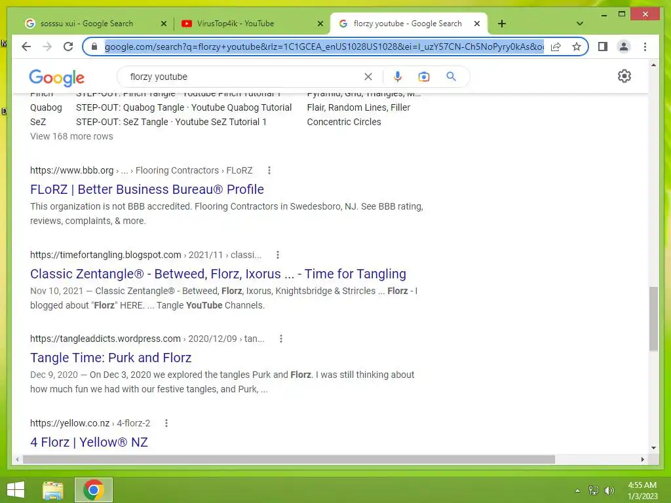The height and width of the screenshot is (503, 671).
Task: Open volume control in system tray
Action: pyautogui.click(x=609, y=491)
